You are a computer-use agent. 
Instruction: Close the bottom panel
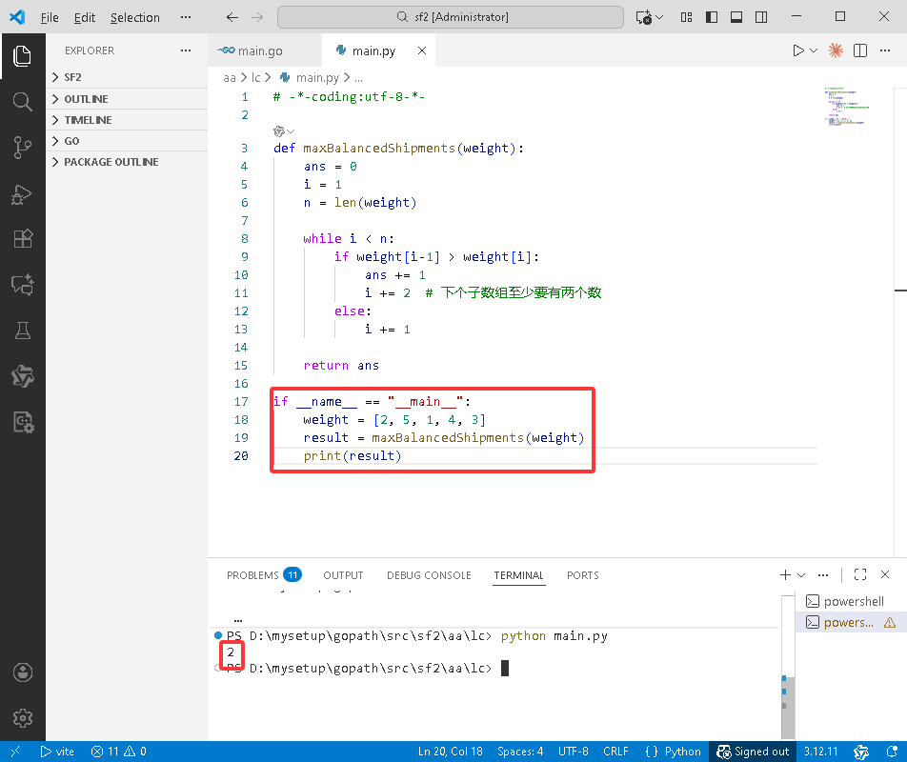pyautogui.click(x=885, y=574)
